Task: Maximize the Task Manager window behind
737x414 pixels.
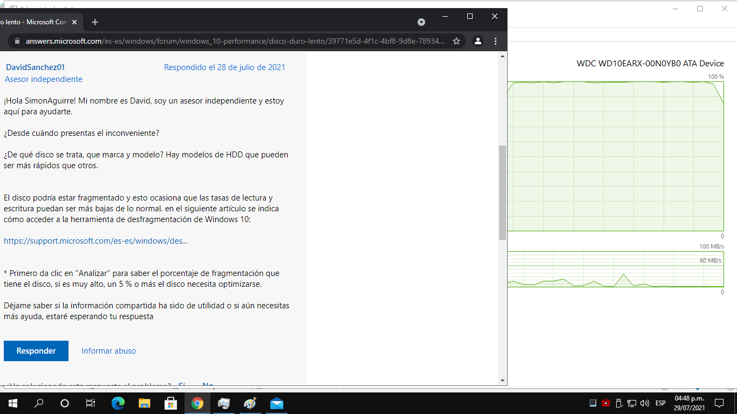Action: pos(700,9)
